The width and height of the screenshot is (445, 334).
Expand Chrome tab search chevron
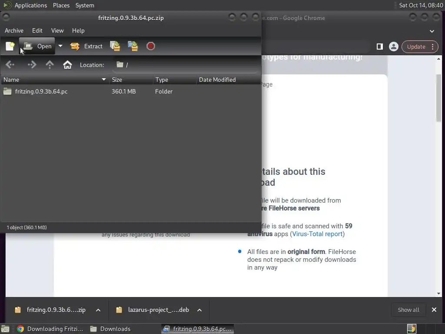(432, 31)
